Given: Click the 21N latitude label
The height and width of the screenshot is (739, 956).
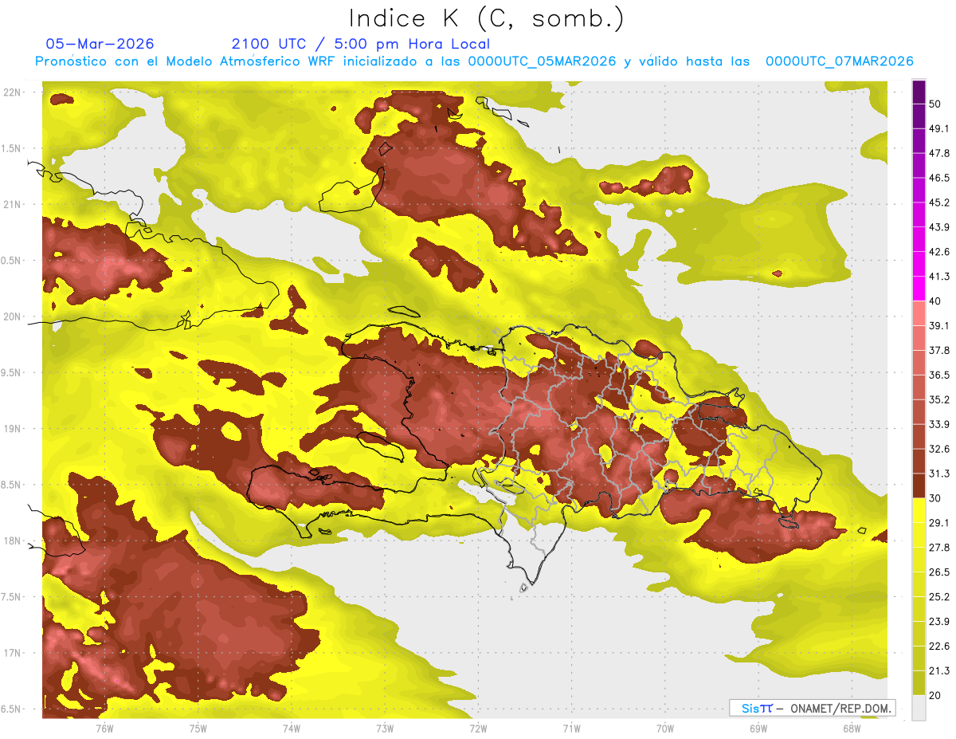Looking at the screenshot, I should (13, 204).
